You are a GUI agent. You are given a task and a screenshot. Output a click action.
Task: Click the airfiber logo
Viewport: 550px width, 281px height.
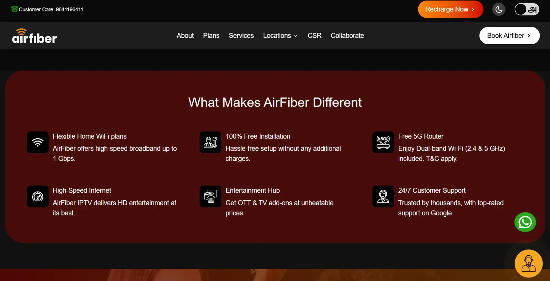point(34,36)
